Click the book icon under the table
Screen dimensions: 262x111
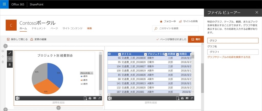(187, 98)
